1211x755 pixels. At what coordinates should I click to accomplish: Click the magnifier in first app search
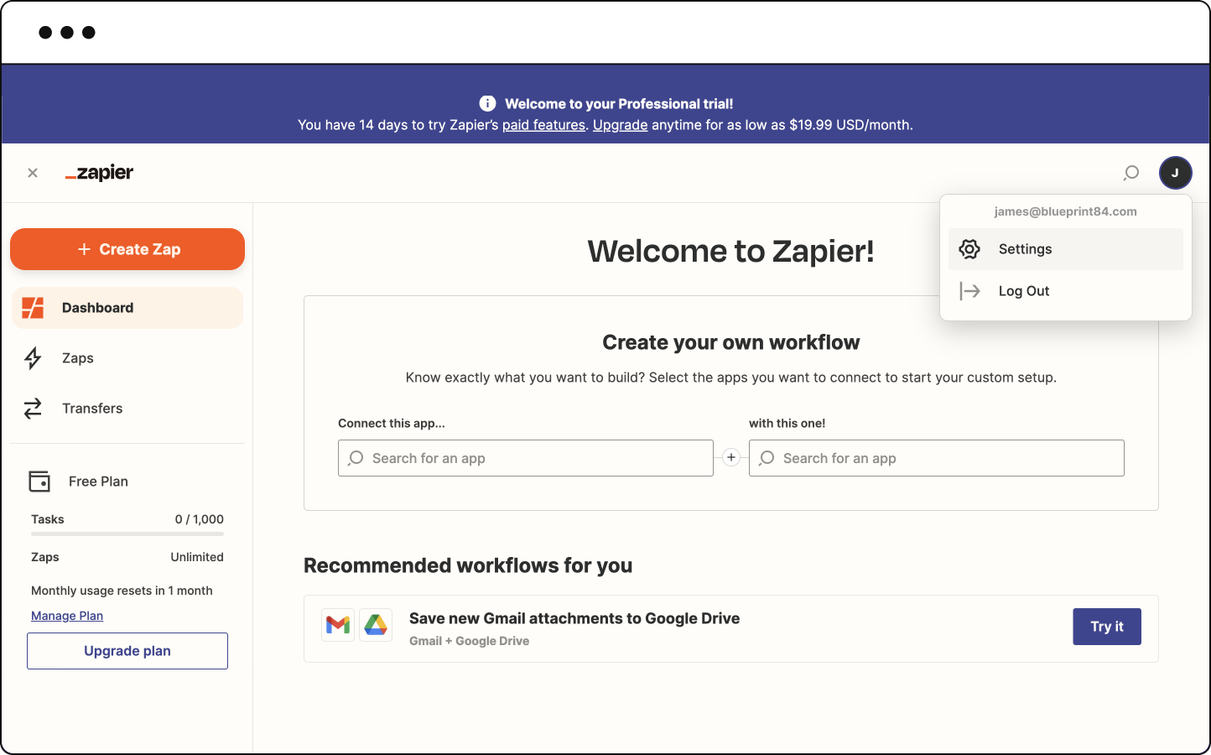356,458
